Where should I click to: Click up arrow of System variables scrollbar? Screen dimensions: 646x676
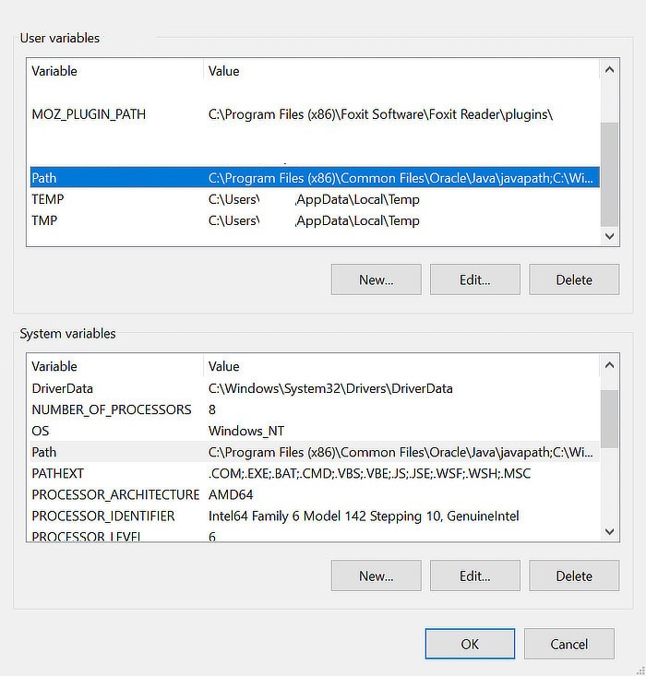click(x=609, y=365)
